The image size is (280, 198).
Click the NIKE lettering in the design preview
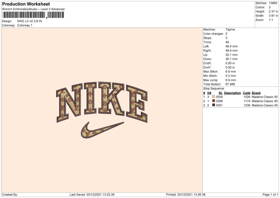pos(102,102)
